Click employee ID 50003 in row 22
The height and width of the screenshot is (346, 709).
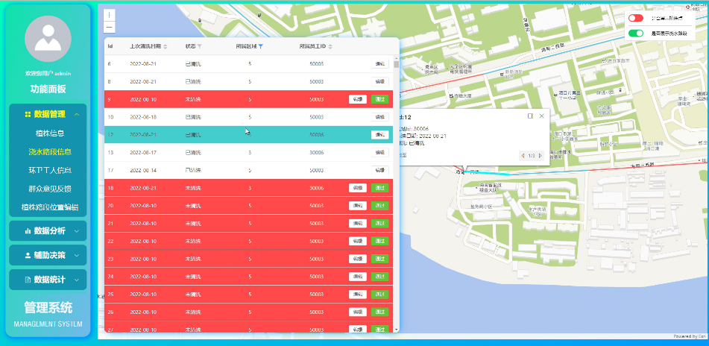click(317, 241)
